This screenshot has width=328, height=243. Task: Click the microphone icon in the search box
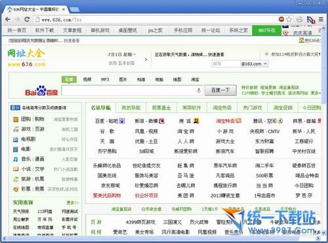point(199,90)
